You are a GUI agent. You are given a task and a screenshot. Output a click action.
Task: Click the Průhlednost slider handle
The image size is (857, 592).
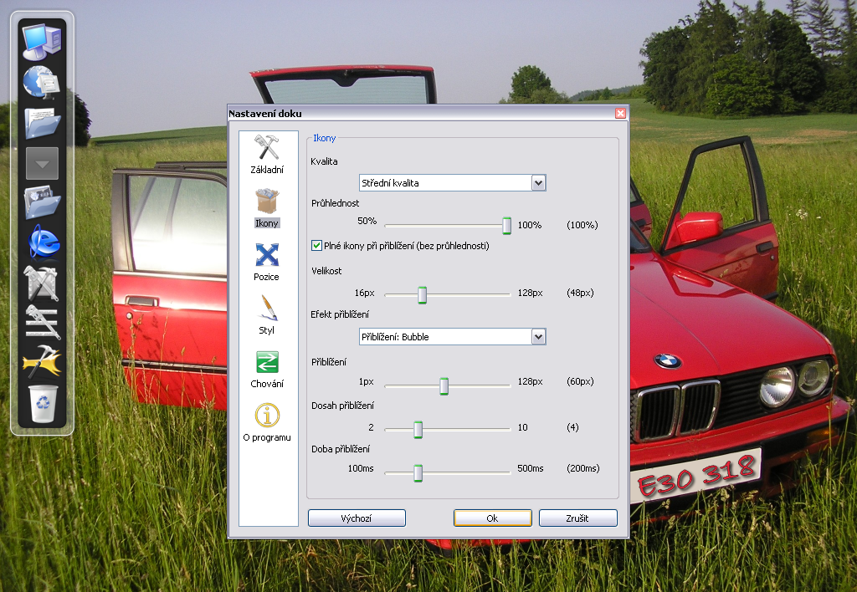coord(506,226)
